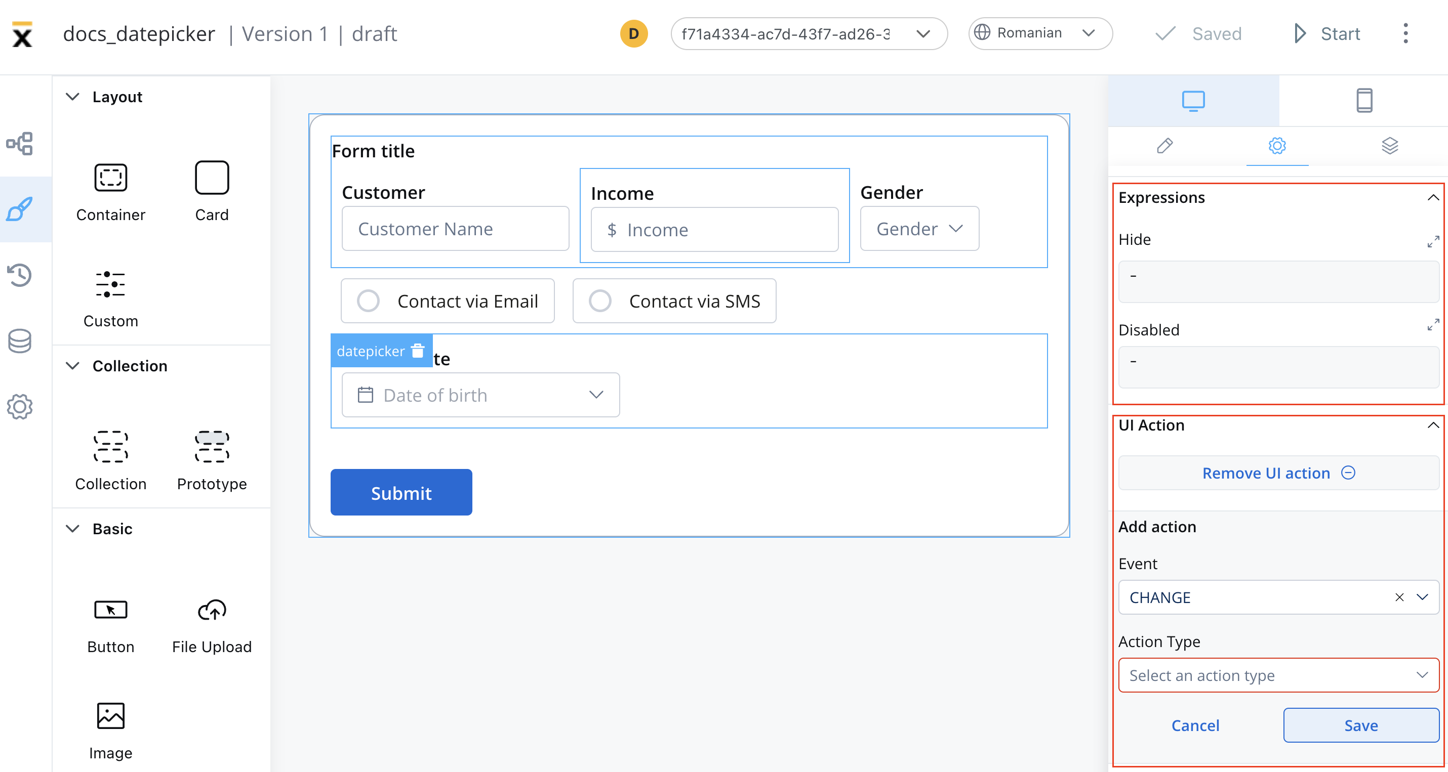1448x772 pixels.
Task: Switch to desktop preview tab
Action: (1193, 101)
